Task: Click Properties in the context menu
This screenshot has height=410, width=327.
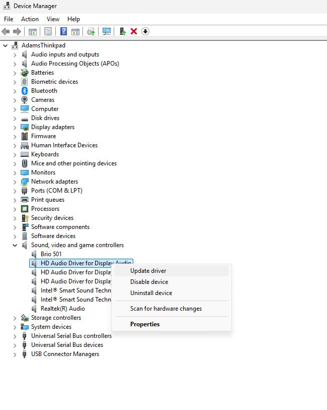Action: [145, 324]
